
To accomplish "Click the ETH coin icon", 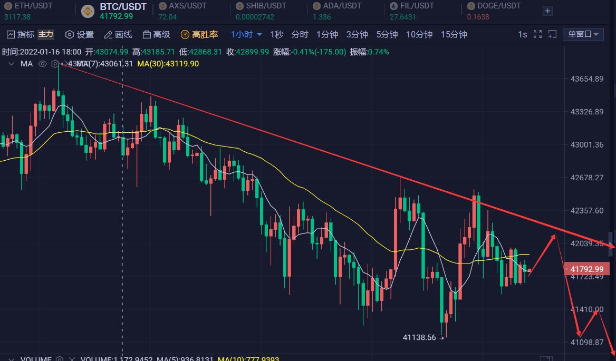I will coord(8,6).
